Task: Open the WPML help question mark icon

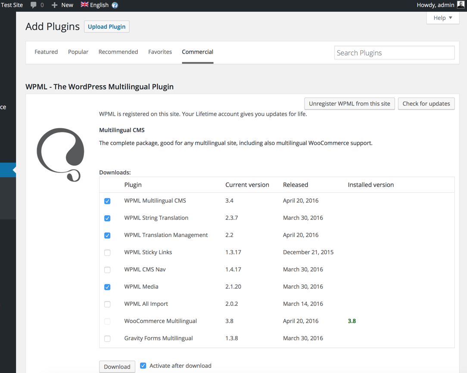Action: pyautogui.click(x=115, y=5)
